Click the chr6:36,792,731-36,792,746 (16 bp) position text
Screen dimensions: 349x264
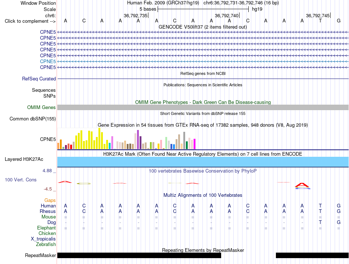(241, 3)
